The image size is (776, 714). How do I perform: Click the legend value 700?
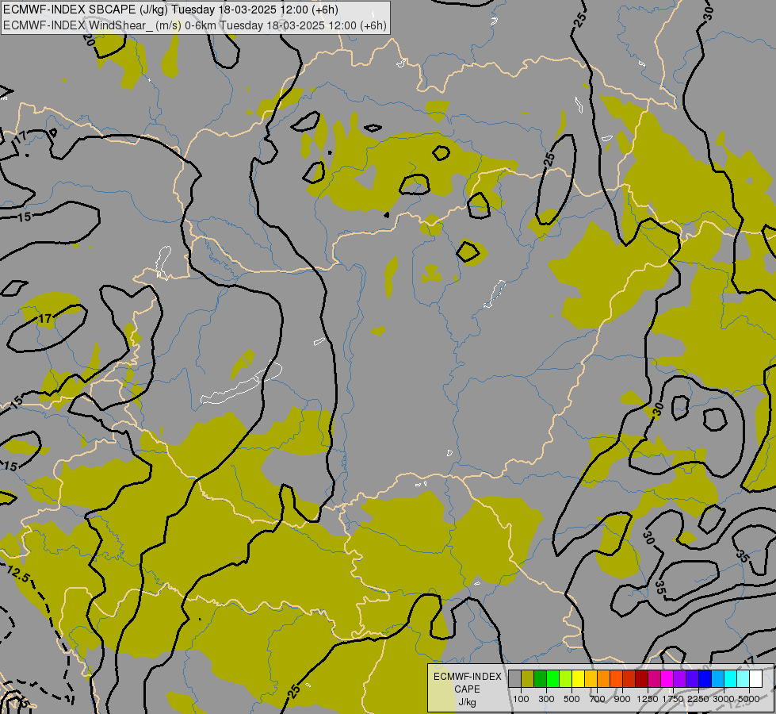[598, 699]
